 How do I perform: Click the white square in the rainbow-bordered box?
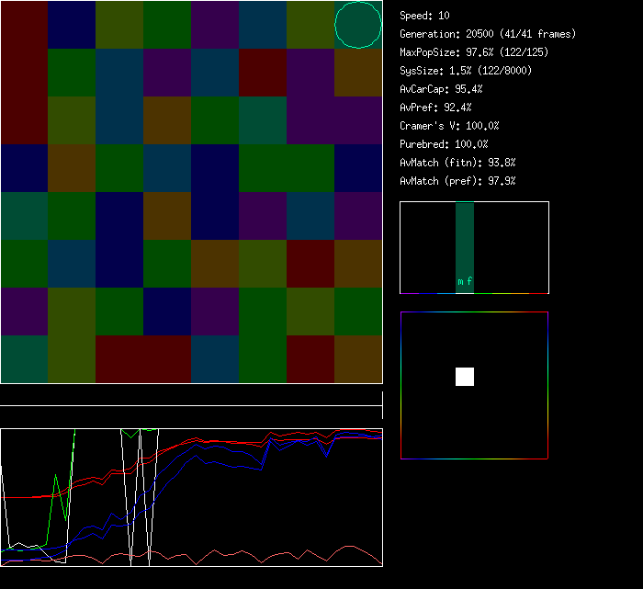coord(465,377)
